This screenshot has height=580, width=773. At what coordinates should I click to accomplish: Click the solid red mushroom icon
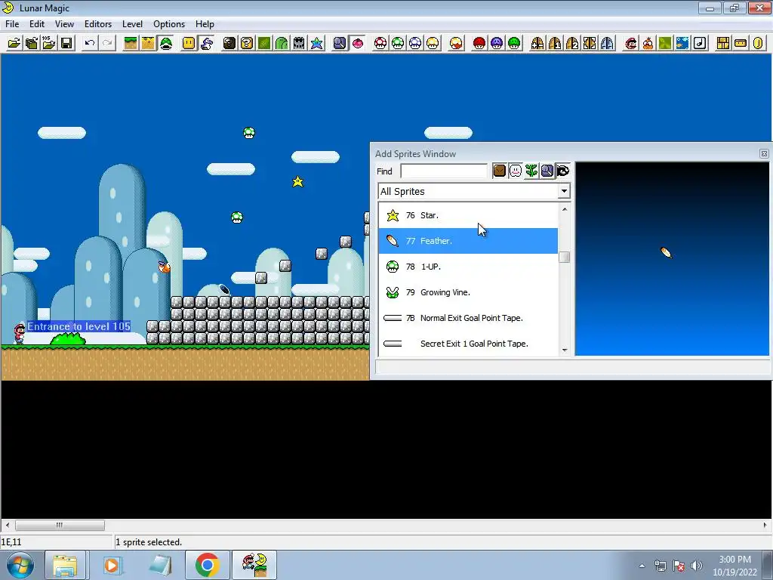(x=479, y=43)
